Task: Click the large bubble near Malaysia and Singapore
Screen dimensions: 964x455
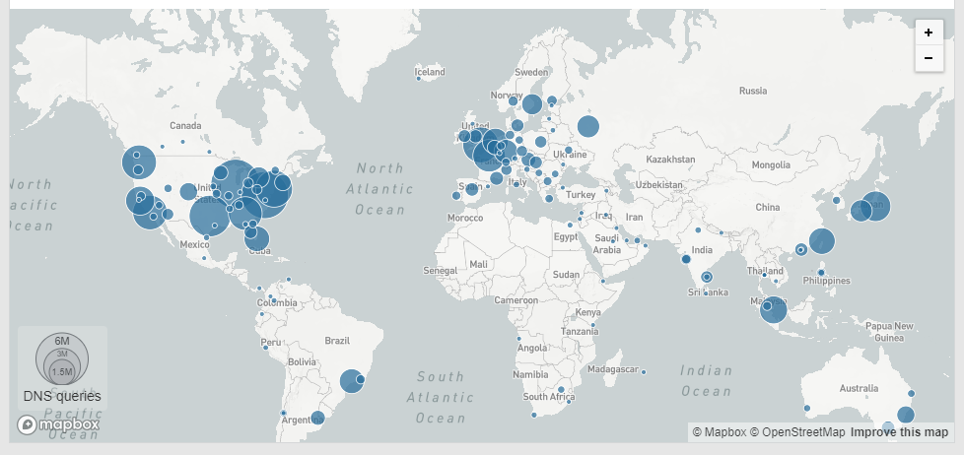Action: point(773,310)
